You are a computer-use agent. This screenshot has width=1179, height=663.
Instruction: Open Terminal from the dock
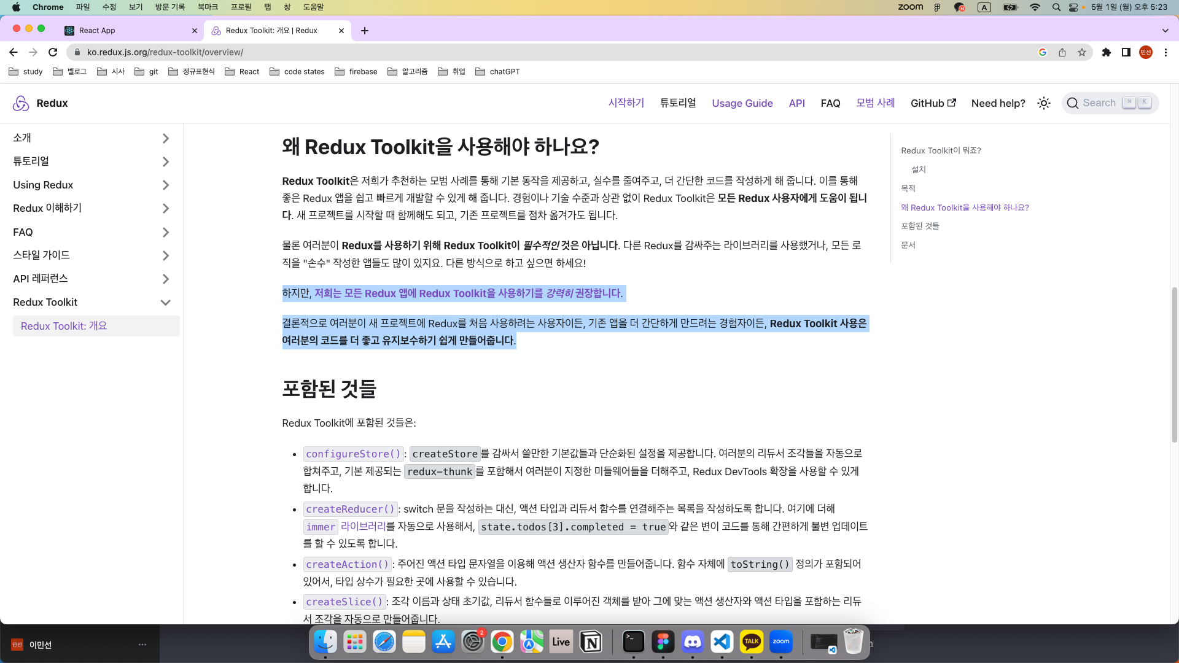coord(634,642)
